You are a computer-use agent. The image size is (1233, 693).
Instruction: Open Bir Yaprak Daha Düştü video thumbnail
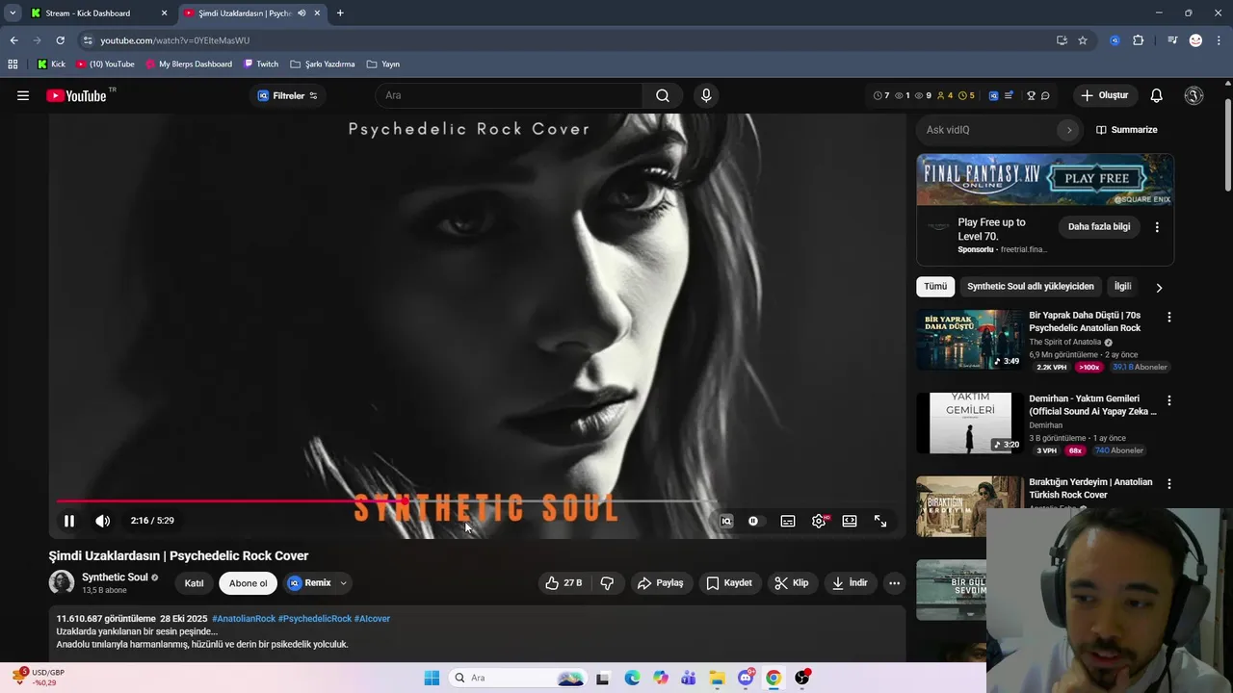click(970, 340)
